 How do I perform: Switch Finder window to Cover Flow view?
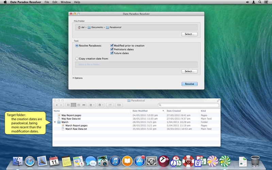pos(84,105)
